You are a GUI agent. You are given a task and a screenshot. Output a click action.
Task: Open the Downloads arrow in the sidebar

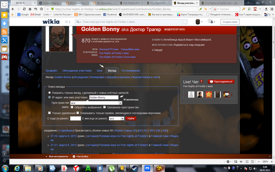pos(4,23)
